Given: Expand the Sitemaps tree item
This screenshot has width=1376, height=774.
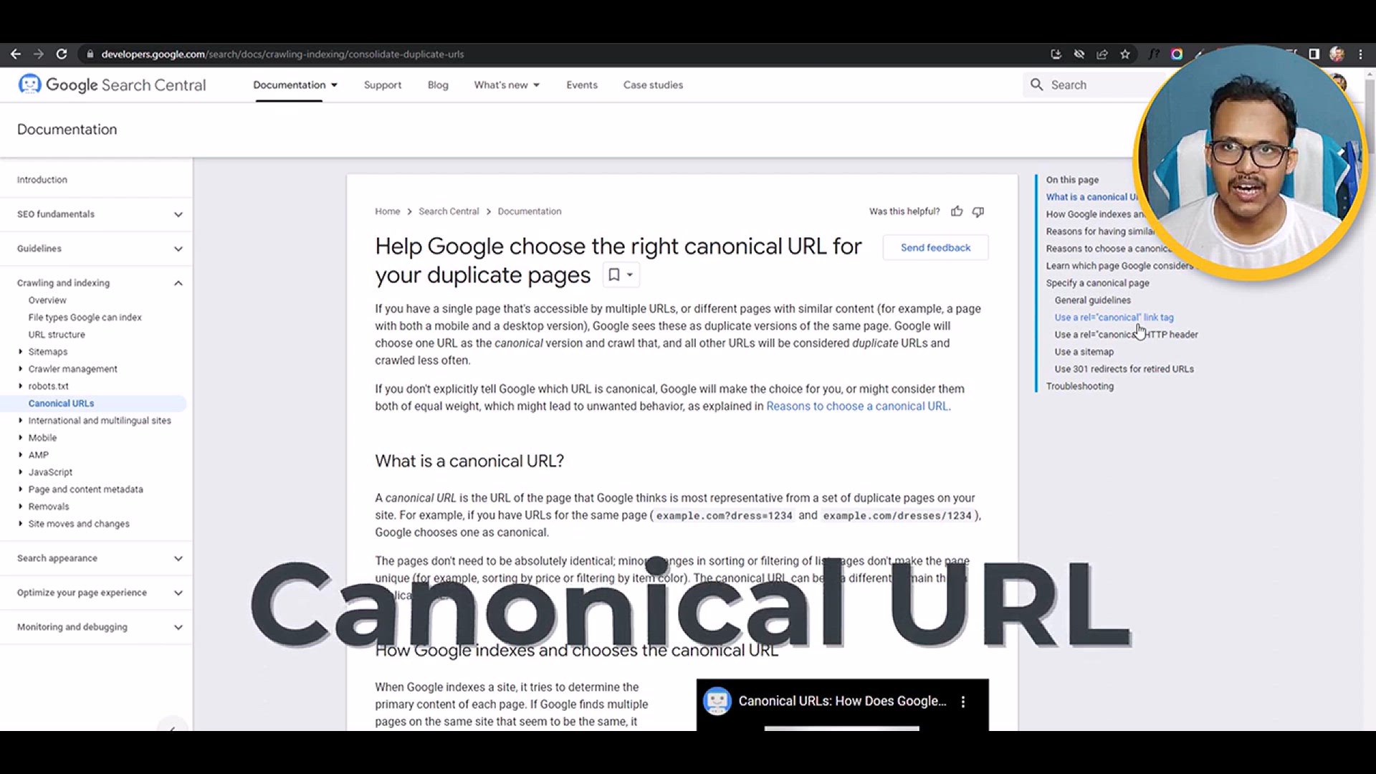Looking at the screenshot, I should (20, 352).
